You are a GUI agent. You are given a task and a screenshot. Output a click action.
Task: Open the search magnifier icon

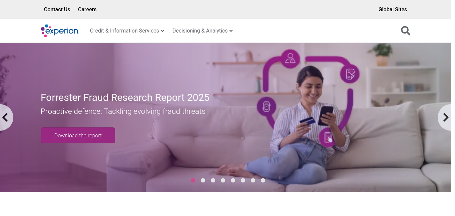[405, 31]
